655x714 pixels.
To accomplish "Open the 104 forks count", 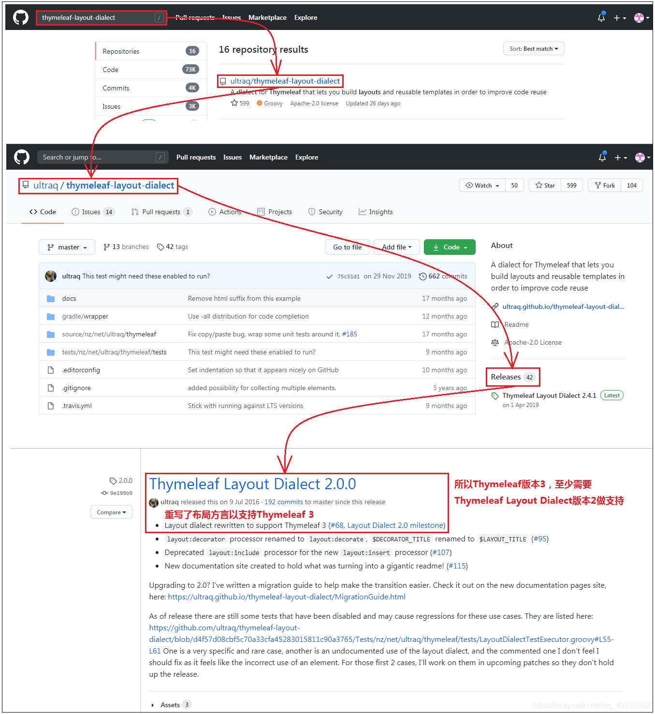I will (x=632, y=186).
